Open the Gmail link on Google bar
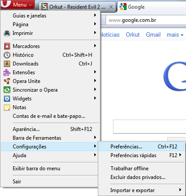186x196 pixels. coord(153,34)
